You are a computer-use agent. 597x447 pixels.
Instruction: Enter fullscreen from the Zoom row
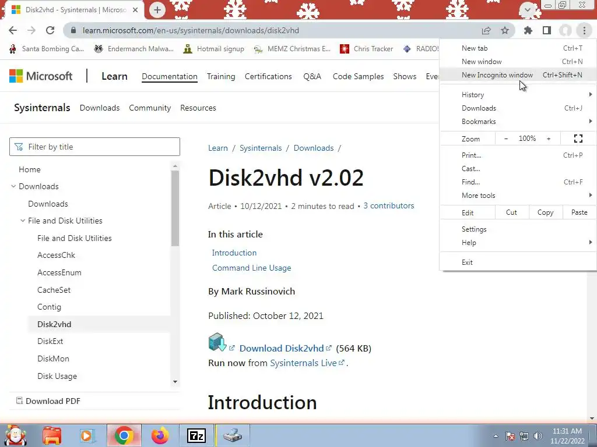[x=578, y=139]
